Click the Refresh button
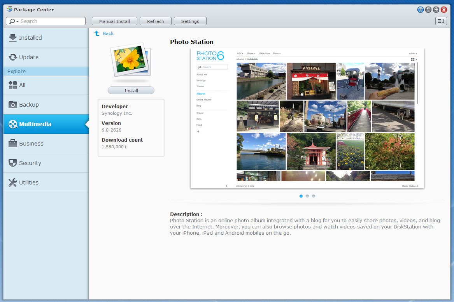This screenshot has height=302, width=454. point(156,21)
